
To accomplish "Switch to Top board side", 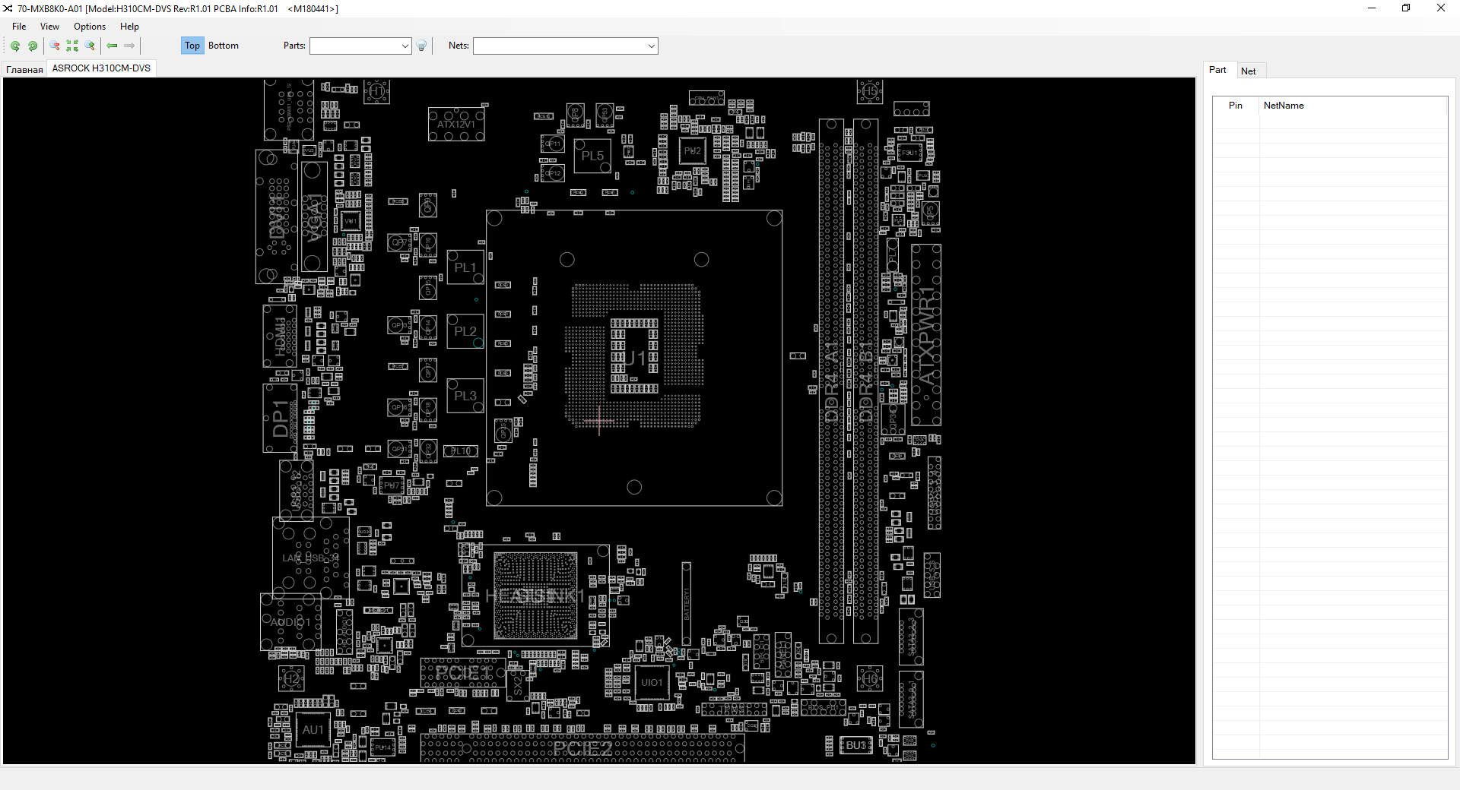I will (x=192, y=46).
